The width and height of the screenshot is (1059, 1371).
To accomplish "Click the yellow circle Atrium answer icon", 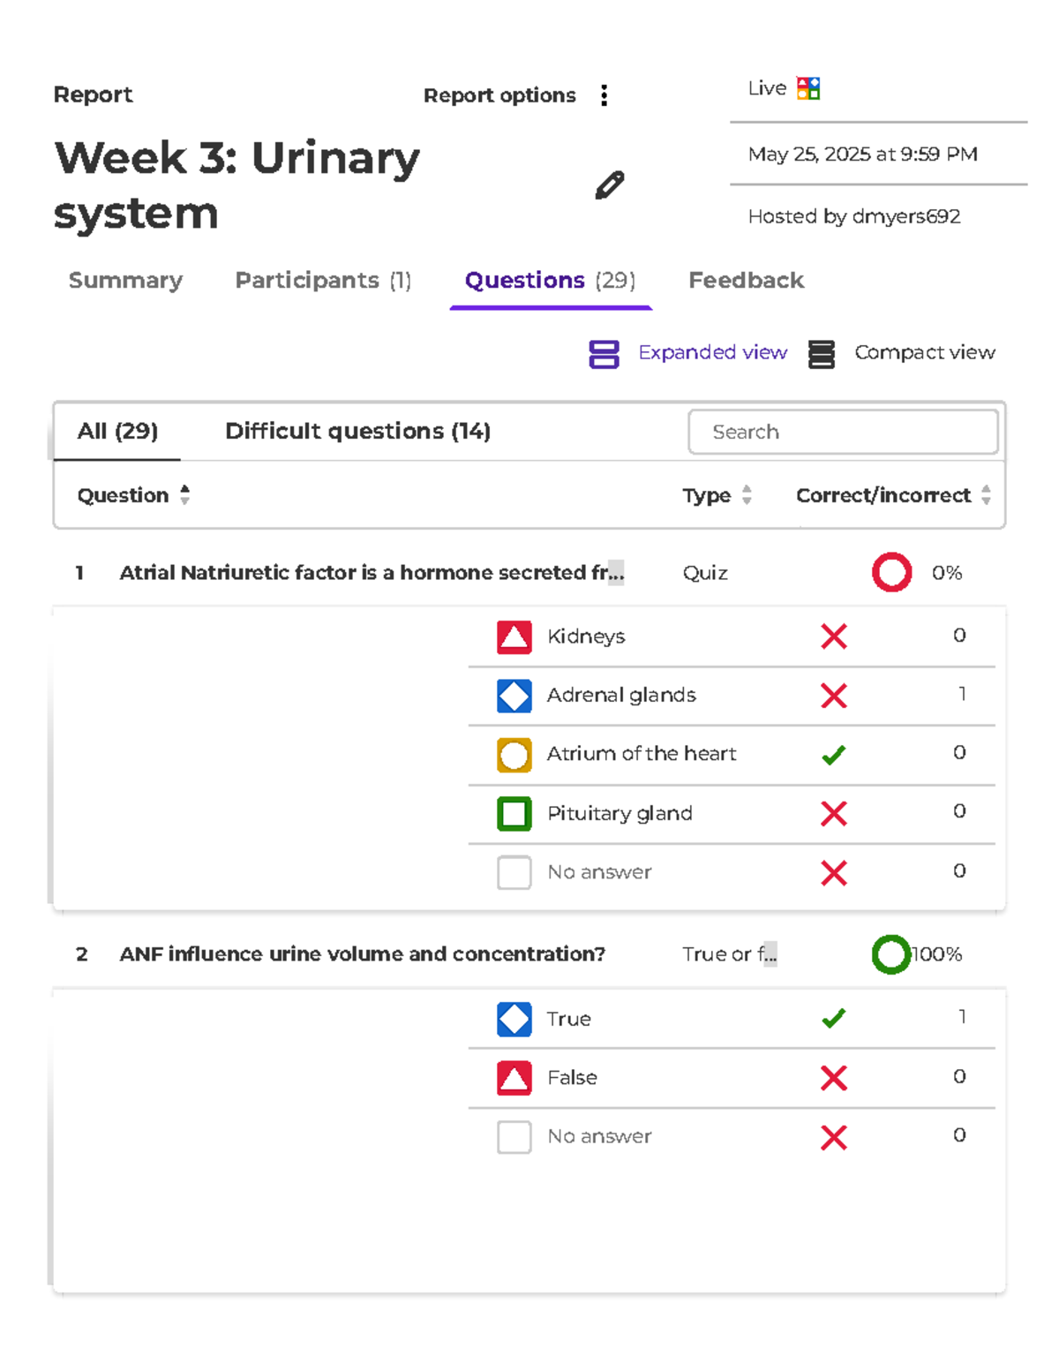I will tap(514, 755).
